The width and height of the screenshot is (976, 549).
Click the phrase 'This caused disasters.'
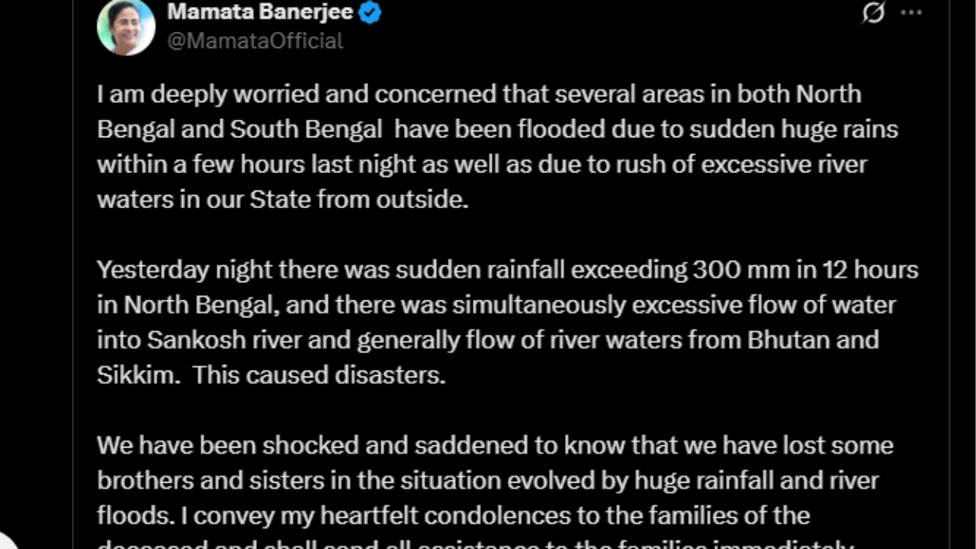319,375
